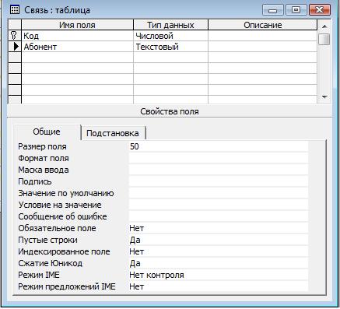Click the Сжатие Юникод value Да

(218, 263)
